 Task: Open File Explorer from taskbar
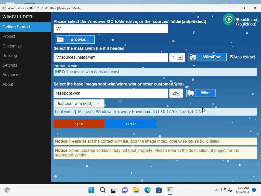click(x=136, y=190)
